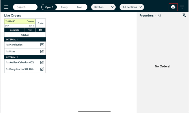Edit the Remy Martin XO 40% item
The width and height of the screenshot is (189, 113).
[x=42, y=69]
